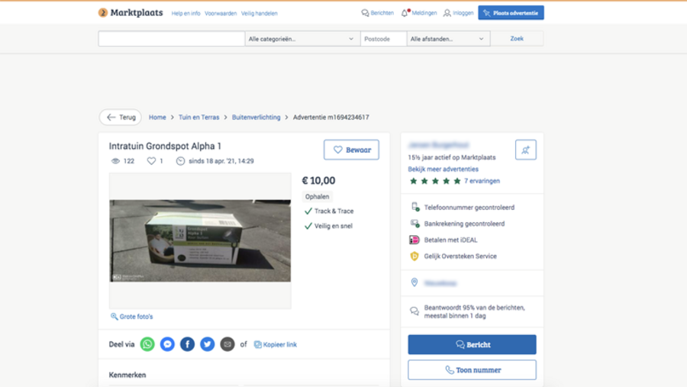Viewport: 687px width, 387px height.
Task: Click the Marktplaats logo
Action: click(x=130, y=13)
